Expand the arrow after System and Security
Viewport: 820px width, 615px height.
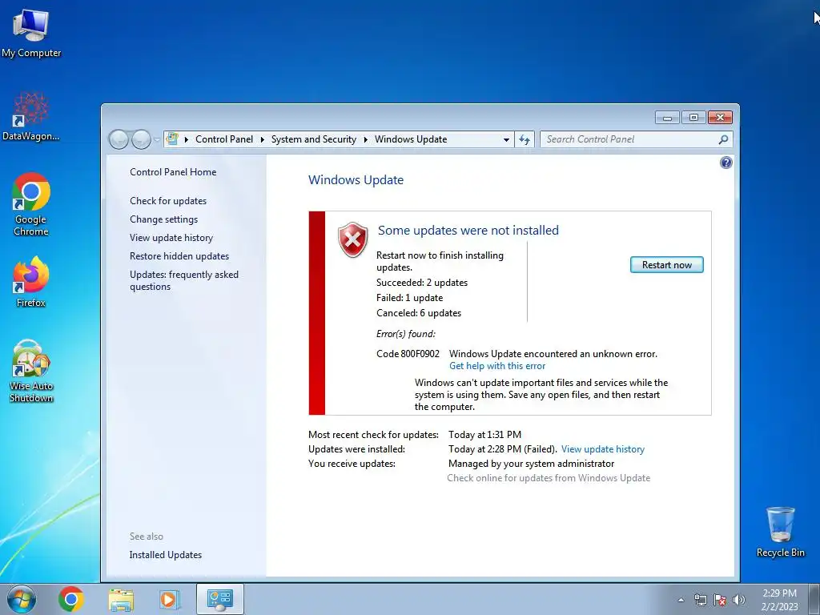365,139
